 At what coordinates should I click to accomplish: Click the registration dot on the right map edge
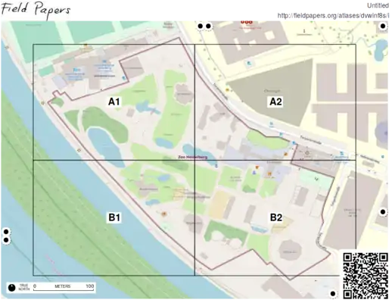coord(383,212)
